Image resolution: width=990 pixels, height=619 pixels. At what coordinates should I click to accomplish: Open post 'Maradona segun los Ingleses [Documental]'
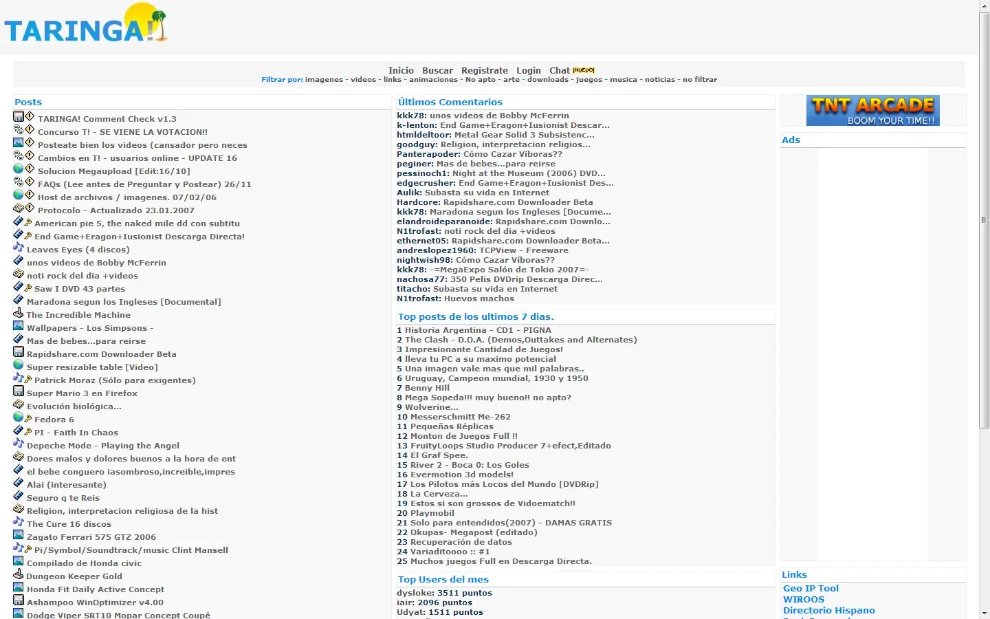[x=124, y=302]
